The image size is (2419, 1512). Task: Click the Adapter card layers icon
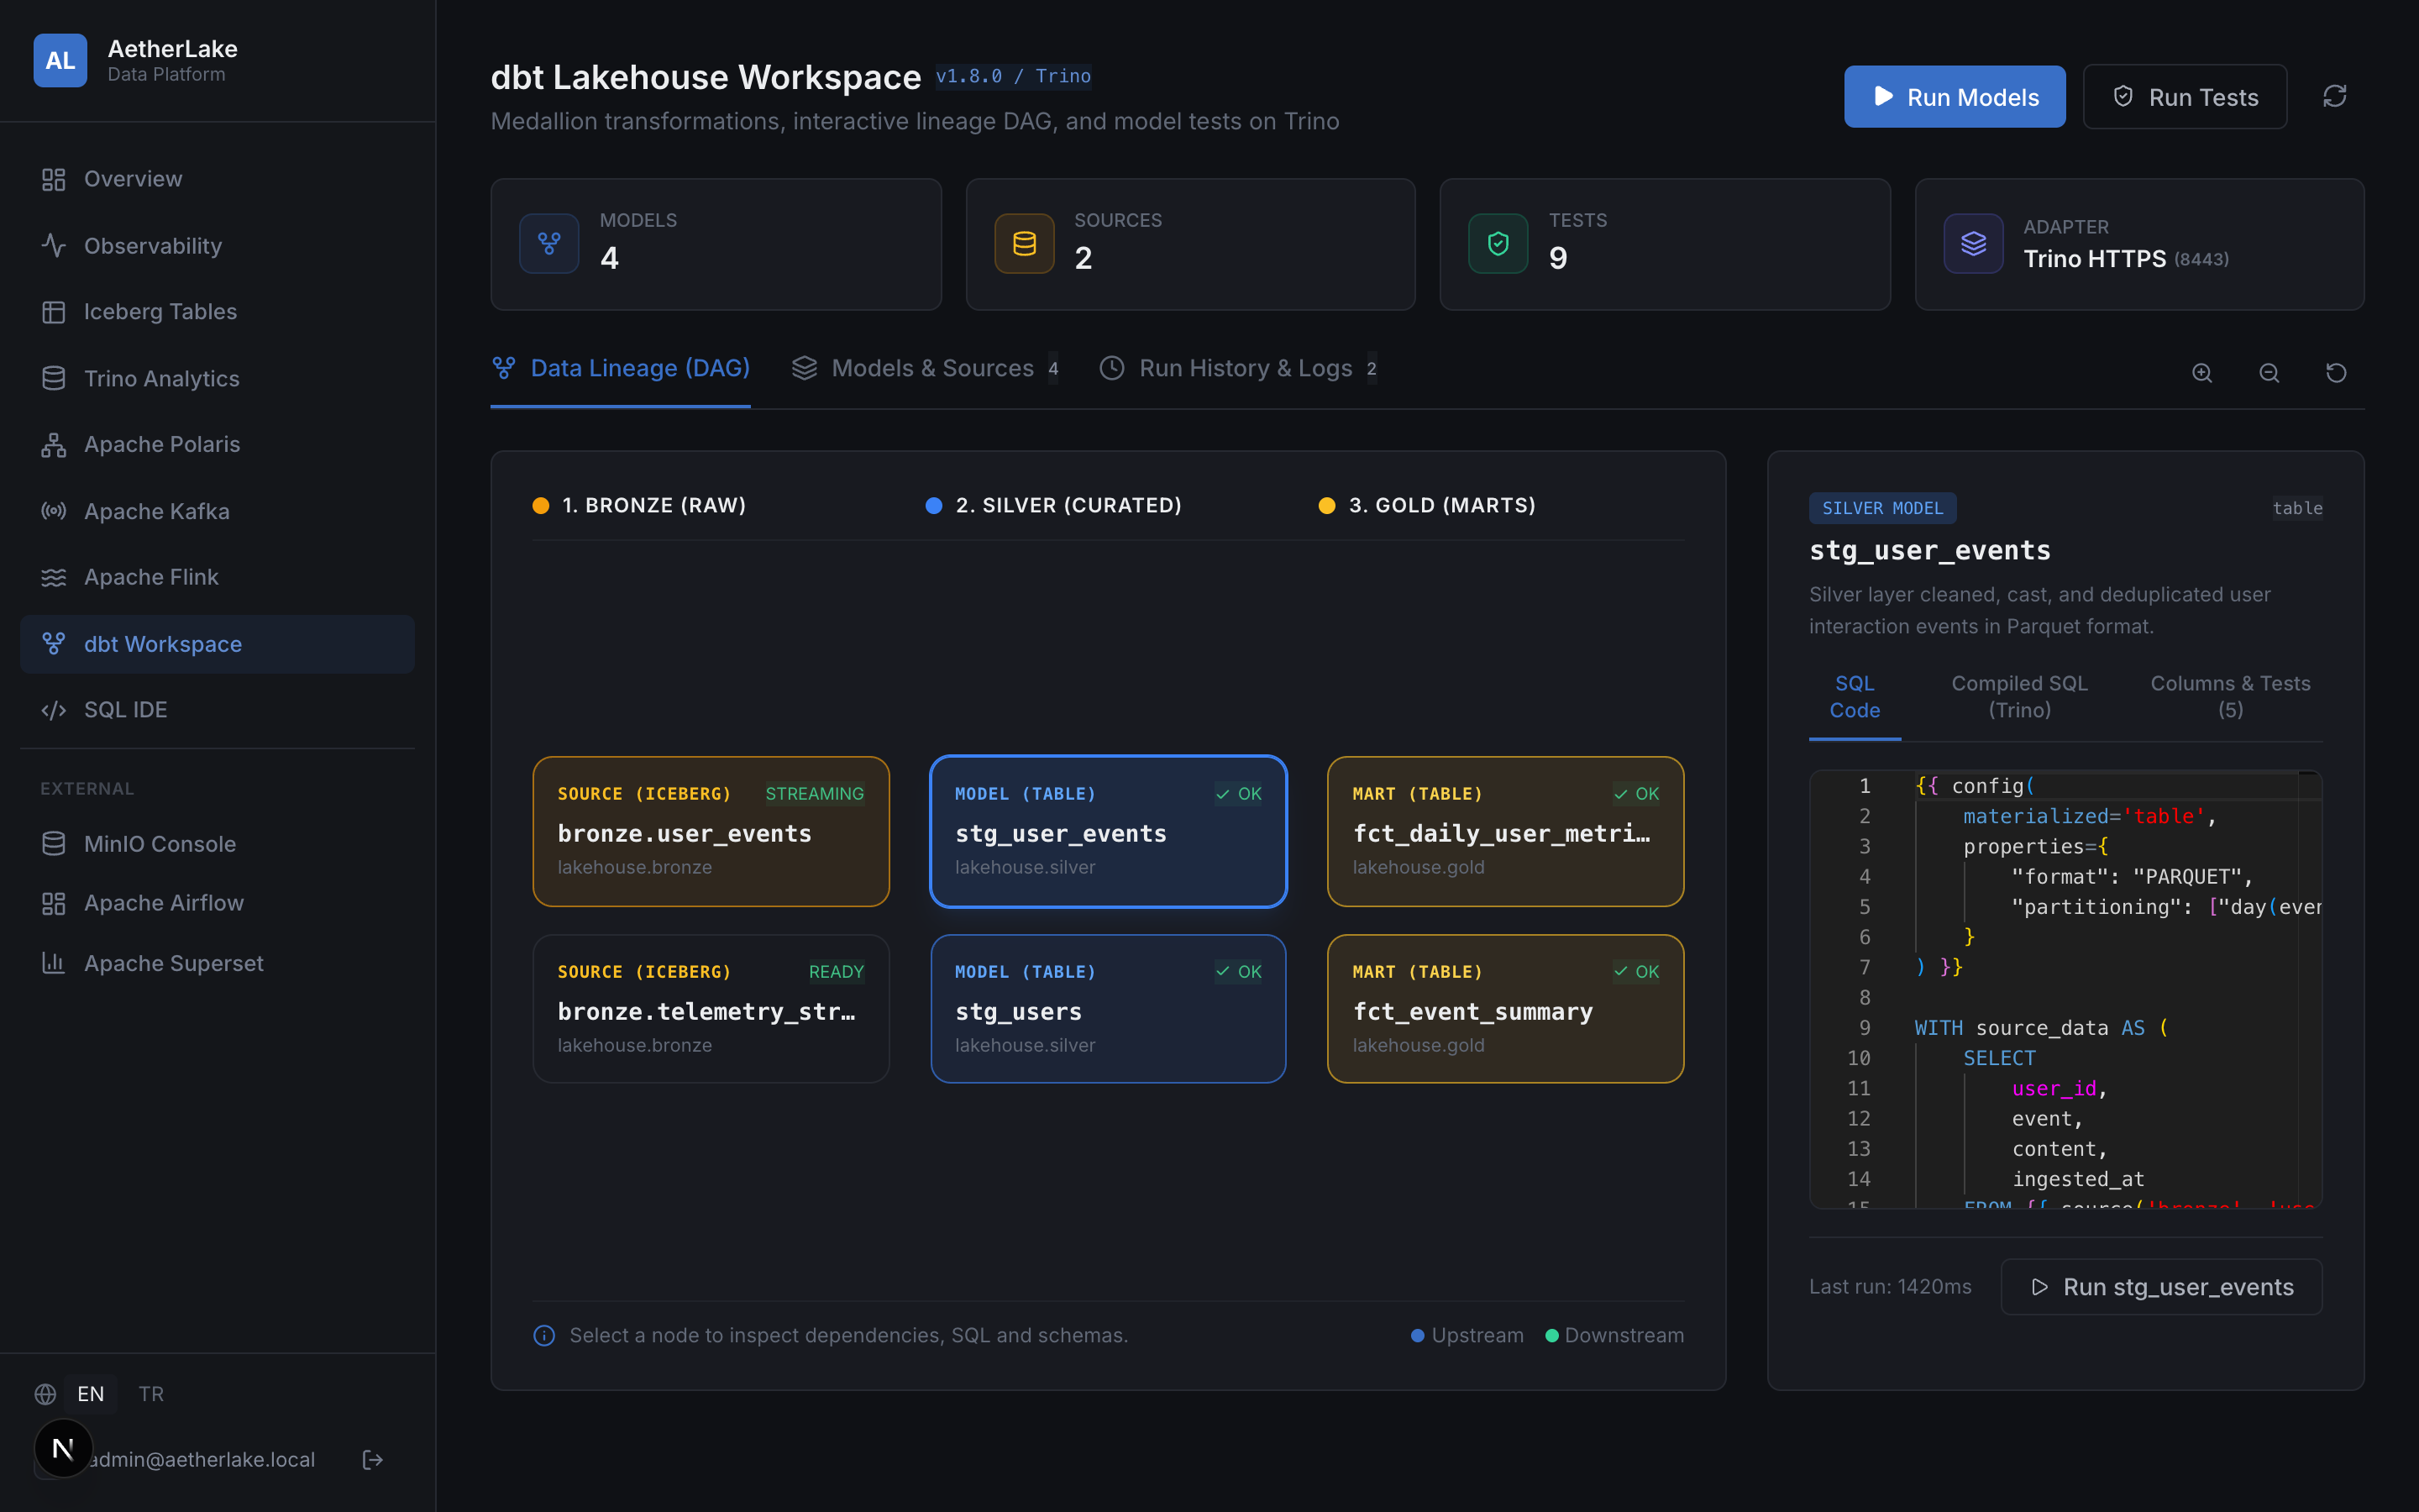[1972, 243]
